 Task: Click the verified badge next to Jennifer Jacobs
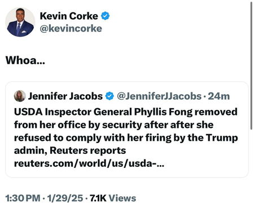[x=110, y=96]
